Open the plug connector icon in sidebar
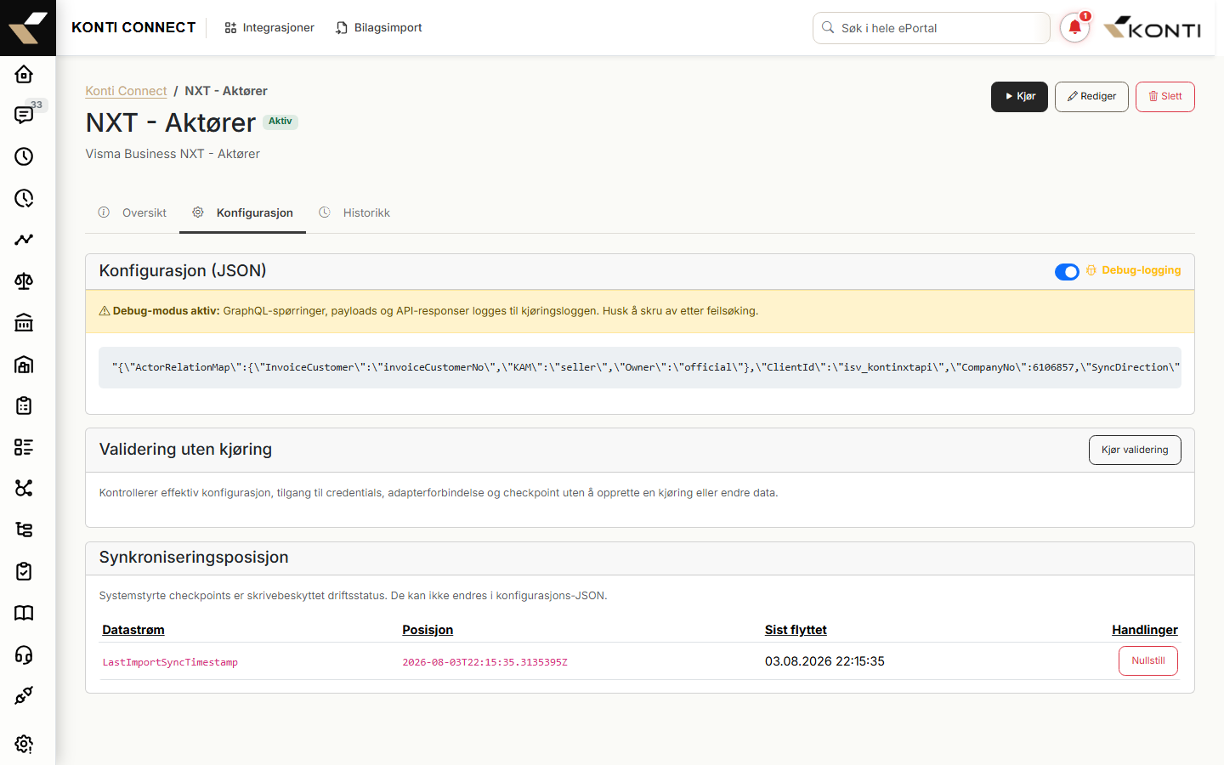This screenshot has width=1224, height=765. tap(24, 695)
